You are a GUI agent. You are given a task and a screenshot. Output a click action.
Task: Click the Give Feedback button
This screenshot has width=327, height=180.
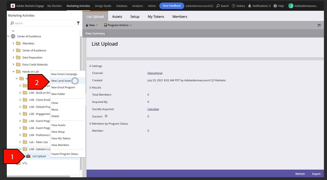[172, 6]
